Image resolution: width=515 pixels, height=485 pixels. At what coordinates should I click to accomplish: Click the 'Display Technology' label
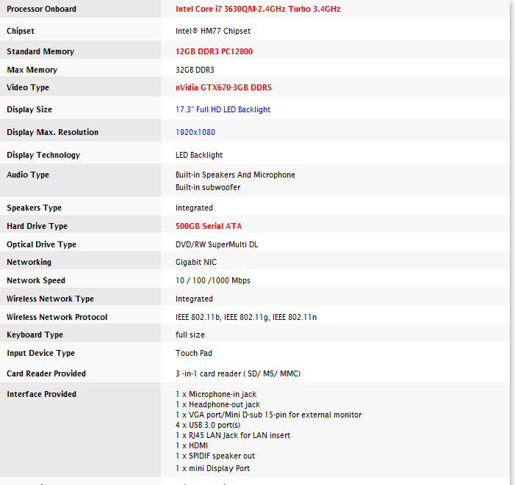point(43,155)
